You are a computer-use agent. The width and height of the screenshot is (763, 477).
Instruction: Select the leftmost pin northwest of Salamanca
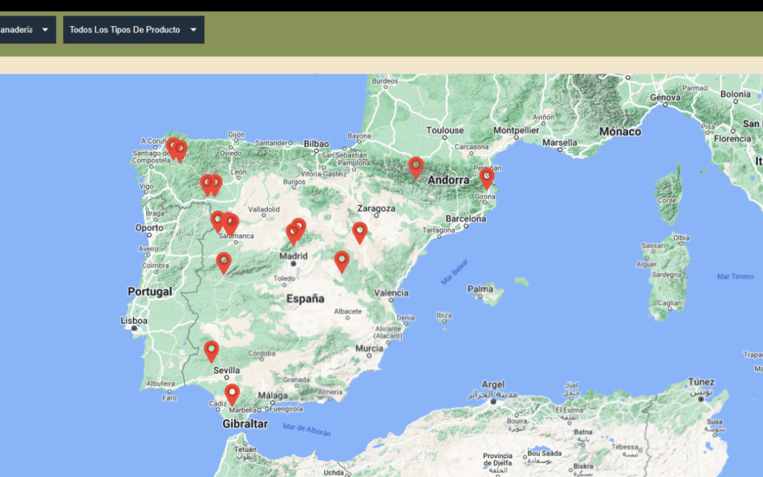click(x=218, y=222)
